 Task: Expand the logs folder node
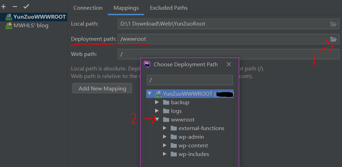coord(157,111)
